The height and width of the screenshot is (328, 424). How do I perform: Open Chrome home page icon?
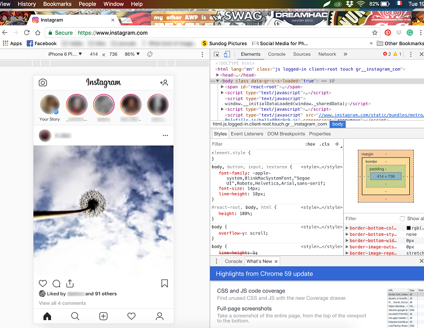click(x=38, y=33)
